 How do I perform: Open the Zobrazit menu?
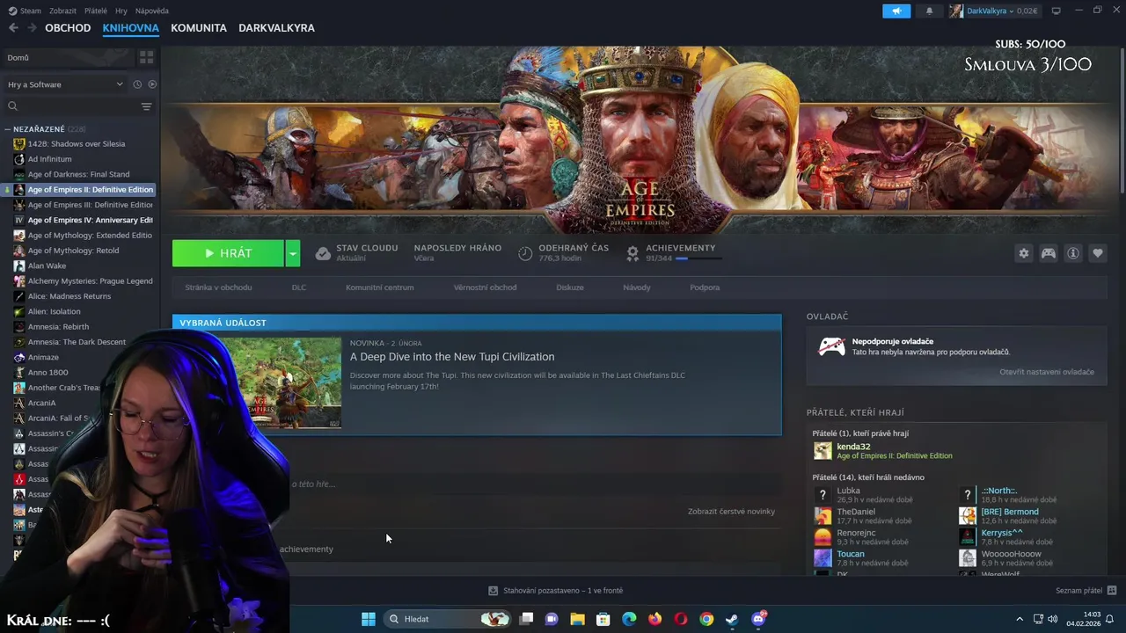(62, 11)
